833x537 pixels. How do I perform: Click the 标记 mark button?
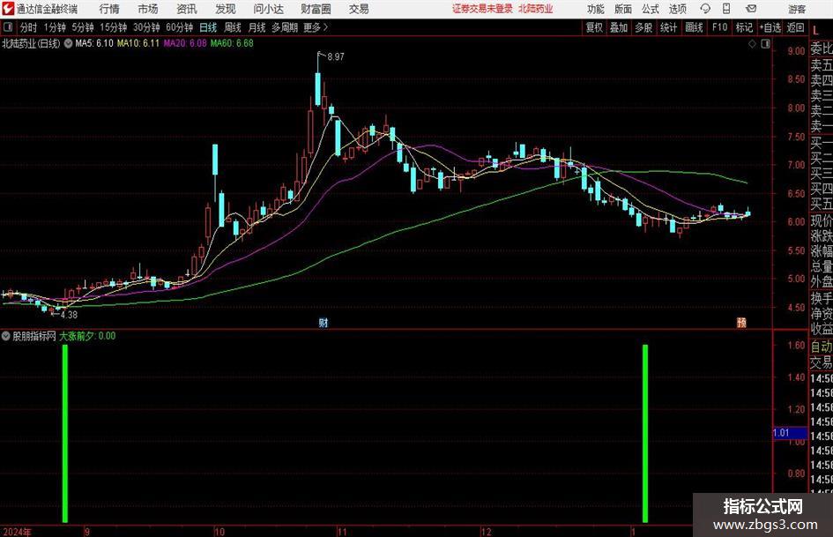[x=744, y=27]
